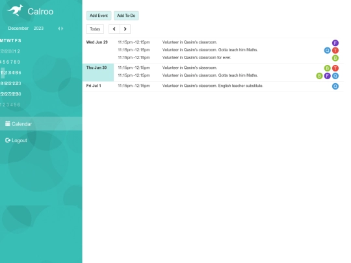Select day 9 in the mini calendar
This screenshot has height=263, width=351.
click(x=19, y=62)
